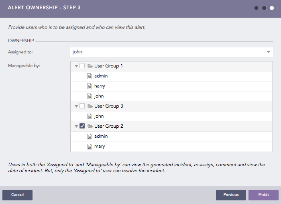The image size is (281, 204).
Task: Enable the User Group 1 checkbox
Action: click(82, 66)
